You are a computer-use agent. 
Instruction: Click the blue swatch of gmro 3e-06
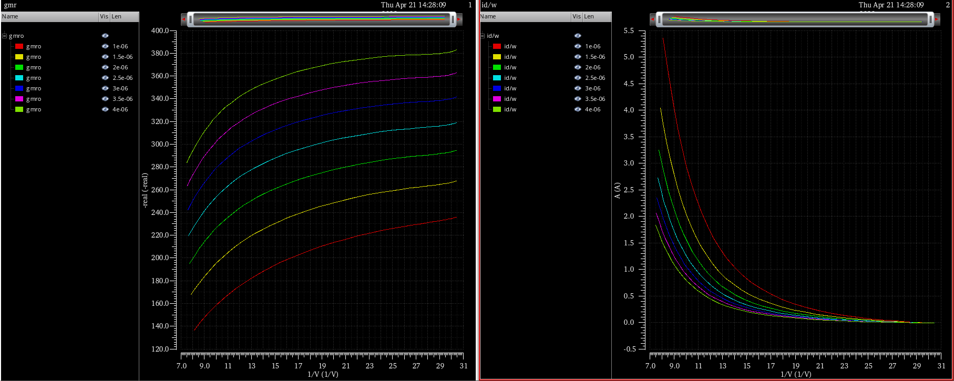click(x=19, y=88)
